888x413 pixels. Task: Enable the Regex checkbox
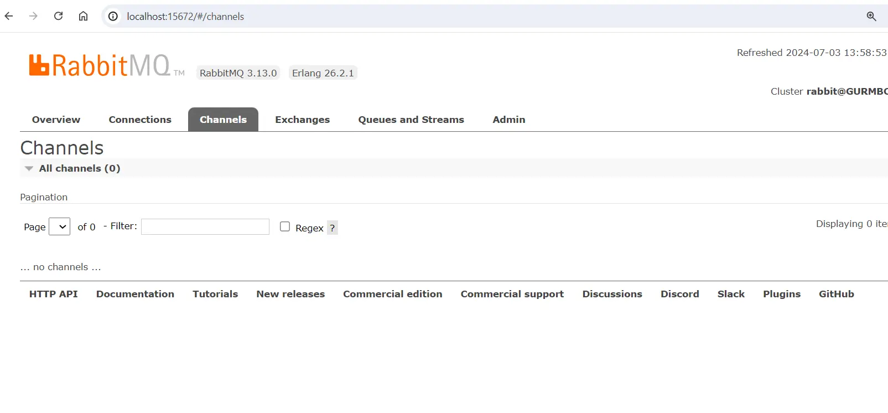click(x=285, y=226)
